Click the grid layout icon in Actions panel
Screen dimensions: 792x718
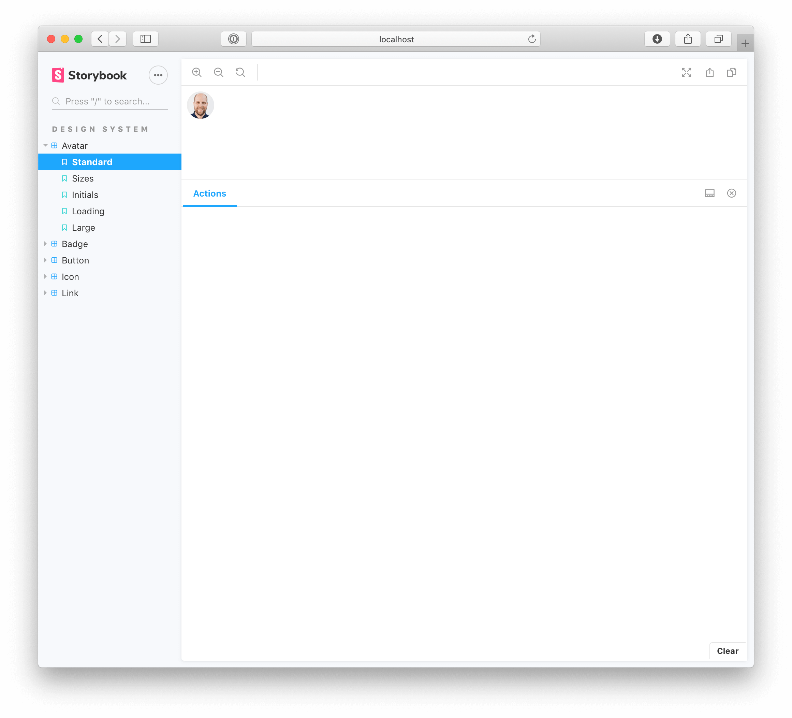point(709,192)
